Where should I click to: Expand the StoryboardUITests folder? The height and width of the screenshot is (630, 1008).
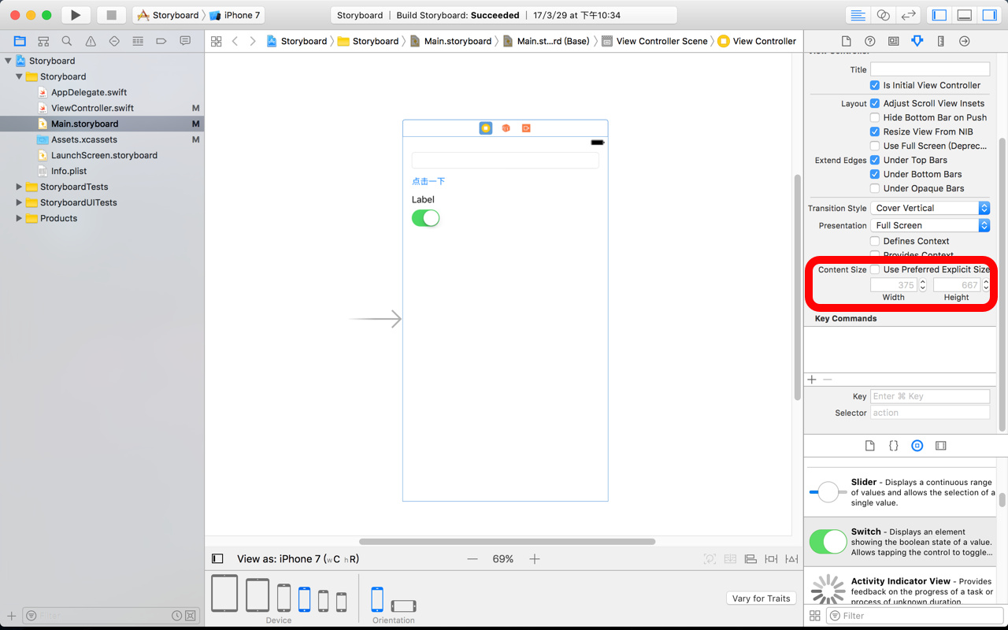click(x=19, y=202)
